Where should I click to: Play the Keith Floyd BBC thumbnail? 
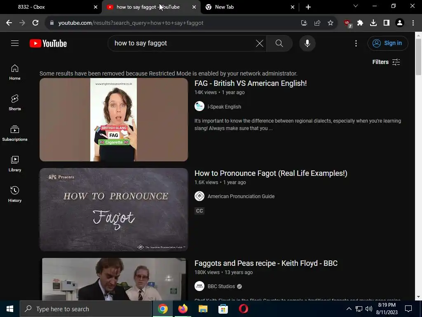coord(114,279)
